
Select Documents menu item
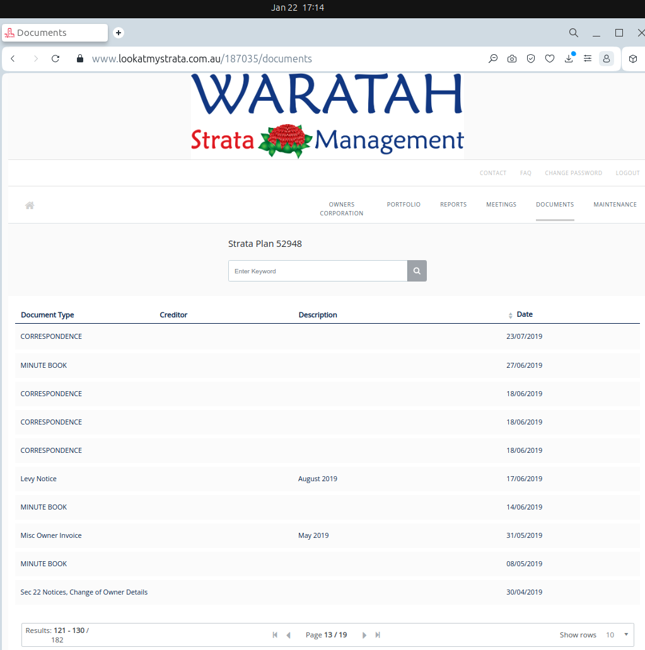click(554, 204)
